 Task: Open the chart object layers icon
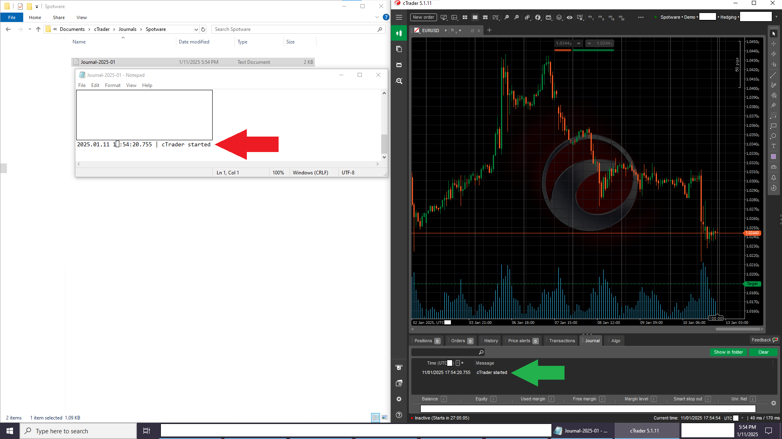coord(559,17)
